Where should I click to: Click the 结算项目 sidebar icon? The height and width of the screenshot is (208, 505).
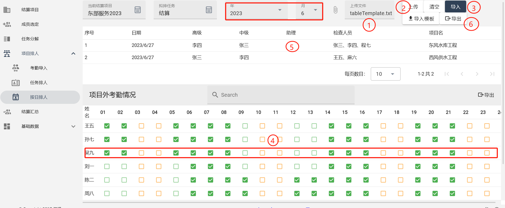tap(7, 10)
